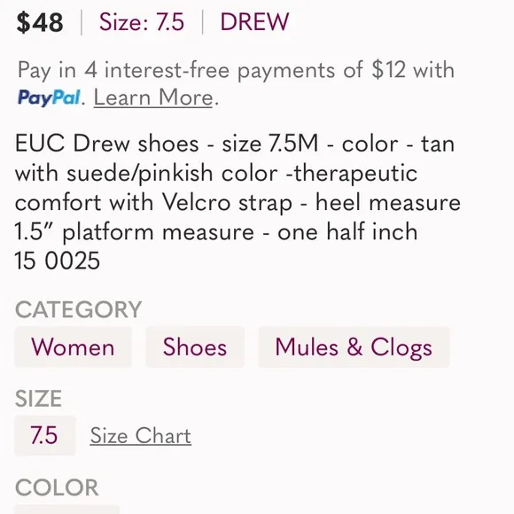Viewport: 514px width, 514px height.
Task: Click the PayPal logo
Action: [49, 97]
